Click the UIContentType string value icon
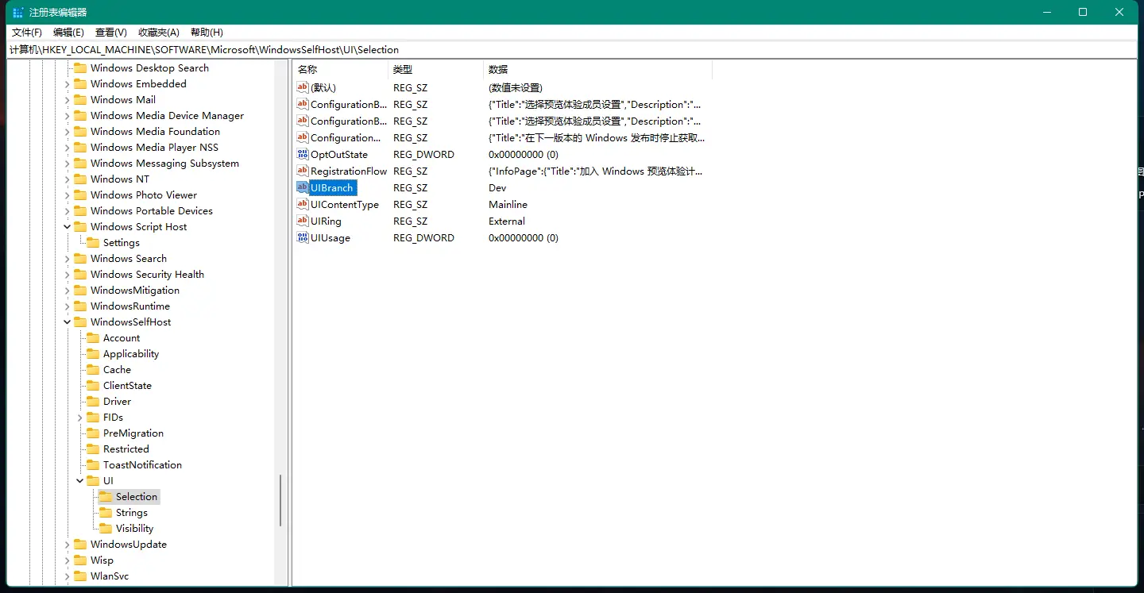 point(302,204)
